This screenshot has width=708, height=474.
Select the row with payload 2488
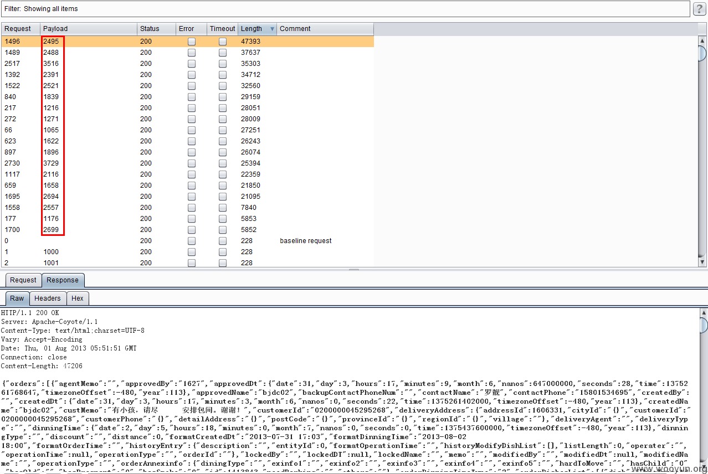pos(187,53)
